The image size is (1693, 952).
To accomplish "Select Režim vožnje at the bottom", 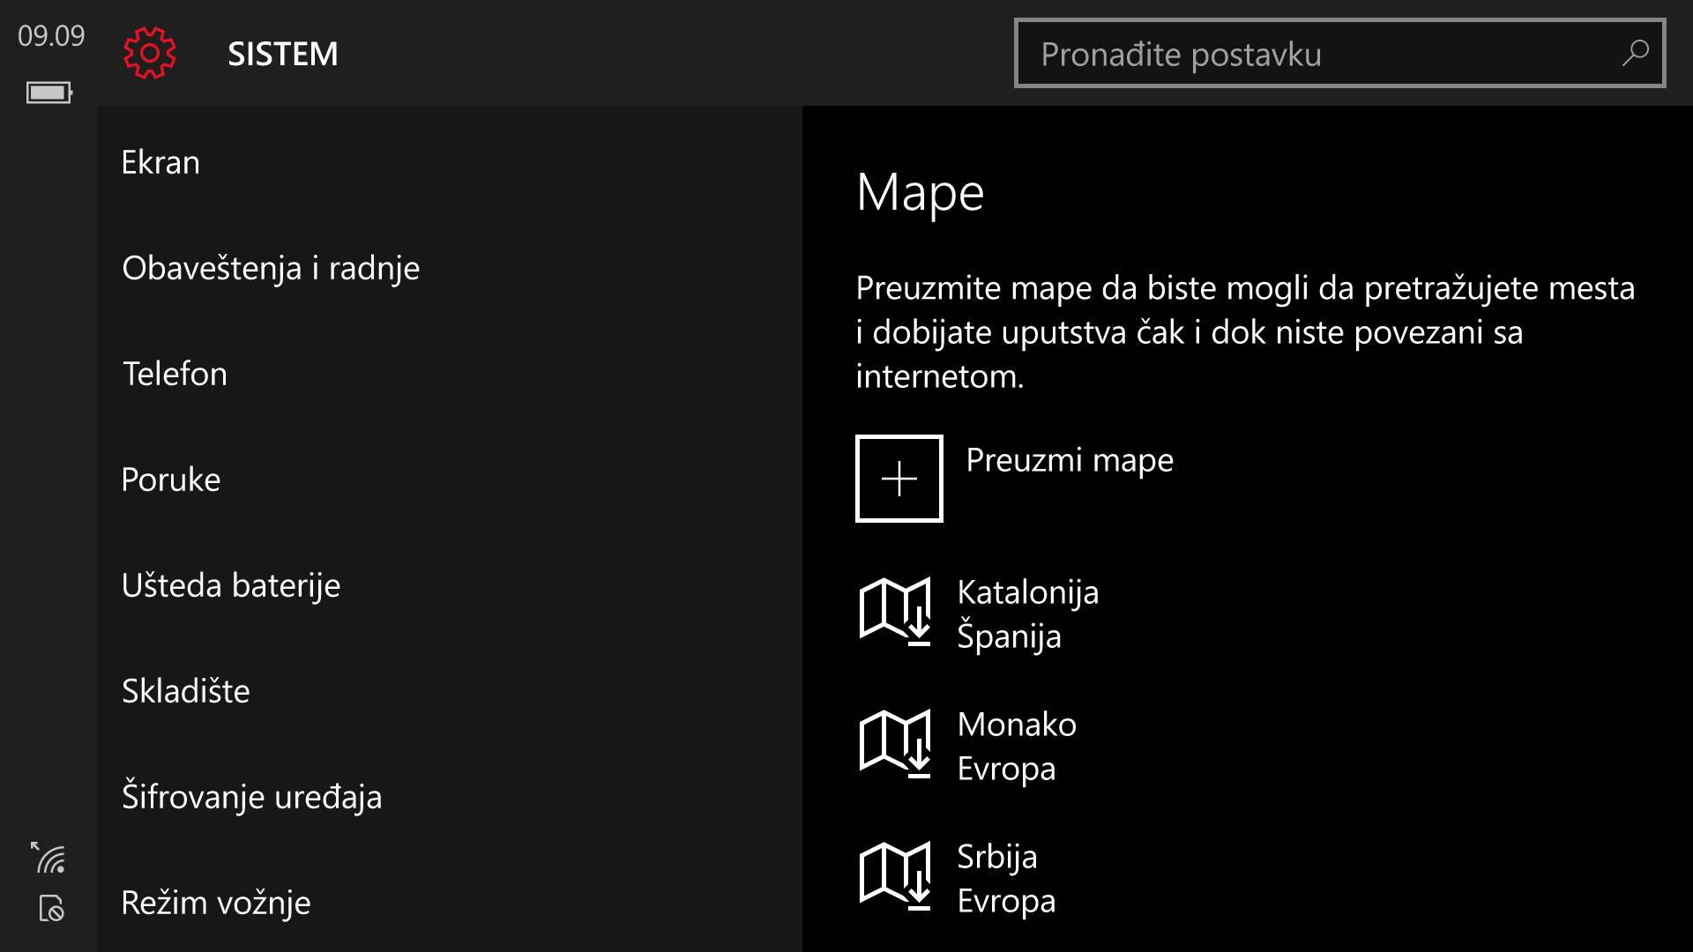I will 215,902.
